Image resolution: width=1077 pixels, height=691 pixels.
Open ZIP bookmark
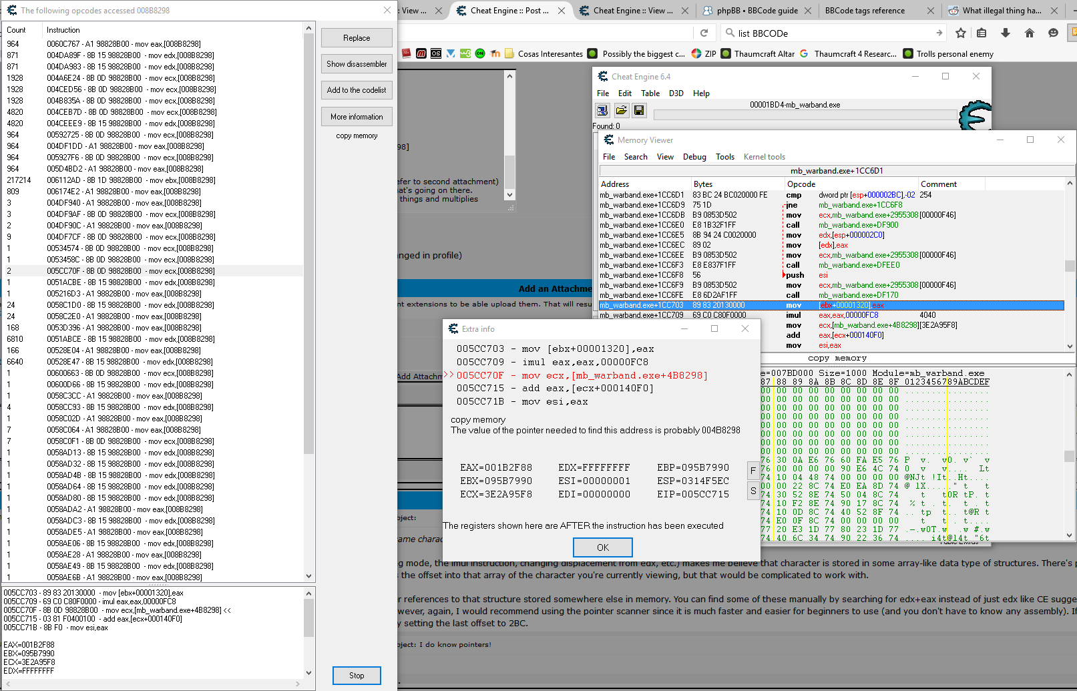(704, 54)
